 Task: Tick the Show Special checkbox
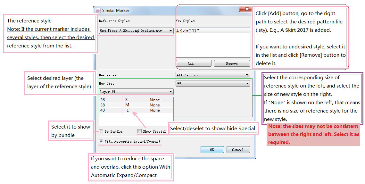[x=139, y=131]
